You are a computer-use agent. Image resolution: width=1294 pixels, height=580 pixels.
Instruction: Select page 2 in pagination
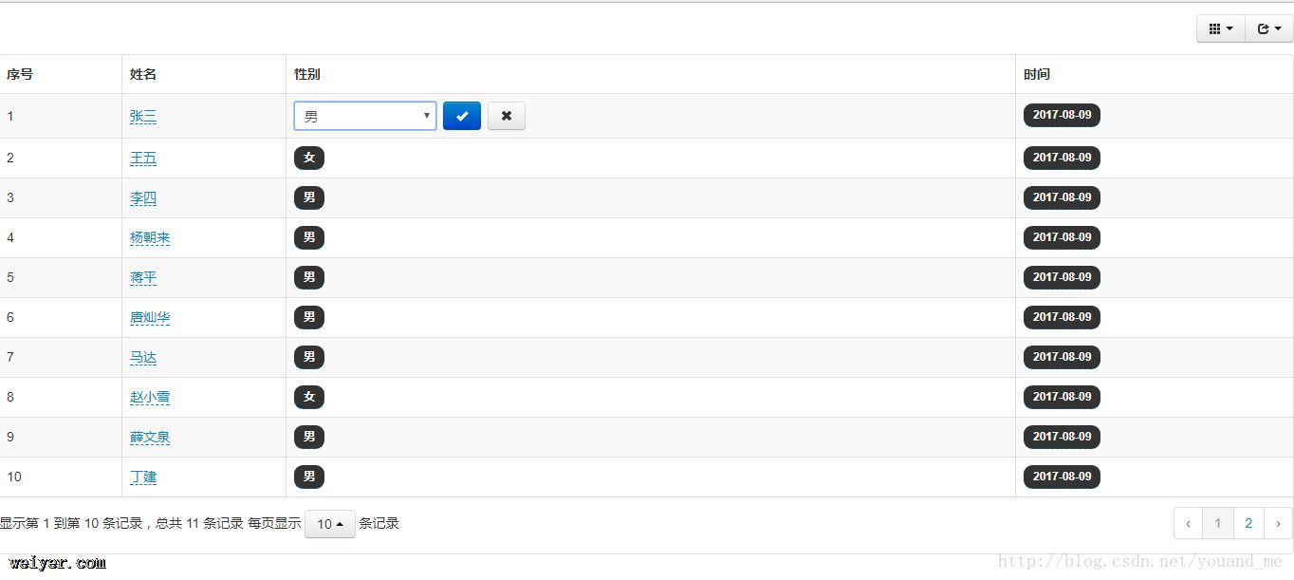(1248, 523)
